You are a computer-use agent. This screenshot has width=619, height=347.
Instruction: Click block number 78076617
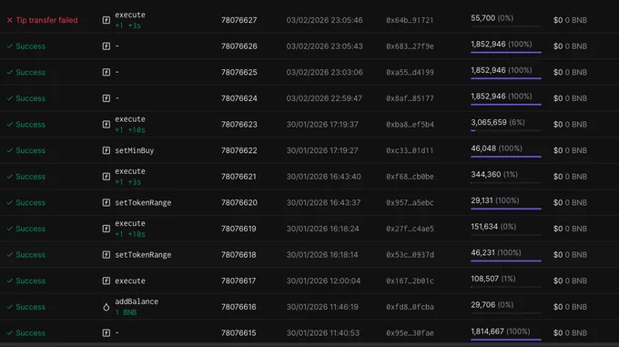coord(238,281)
